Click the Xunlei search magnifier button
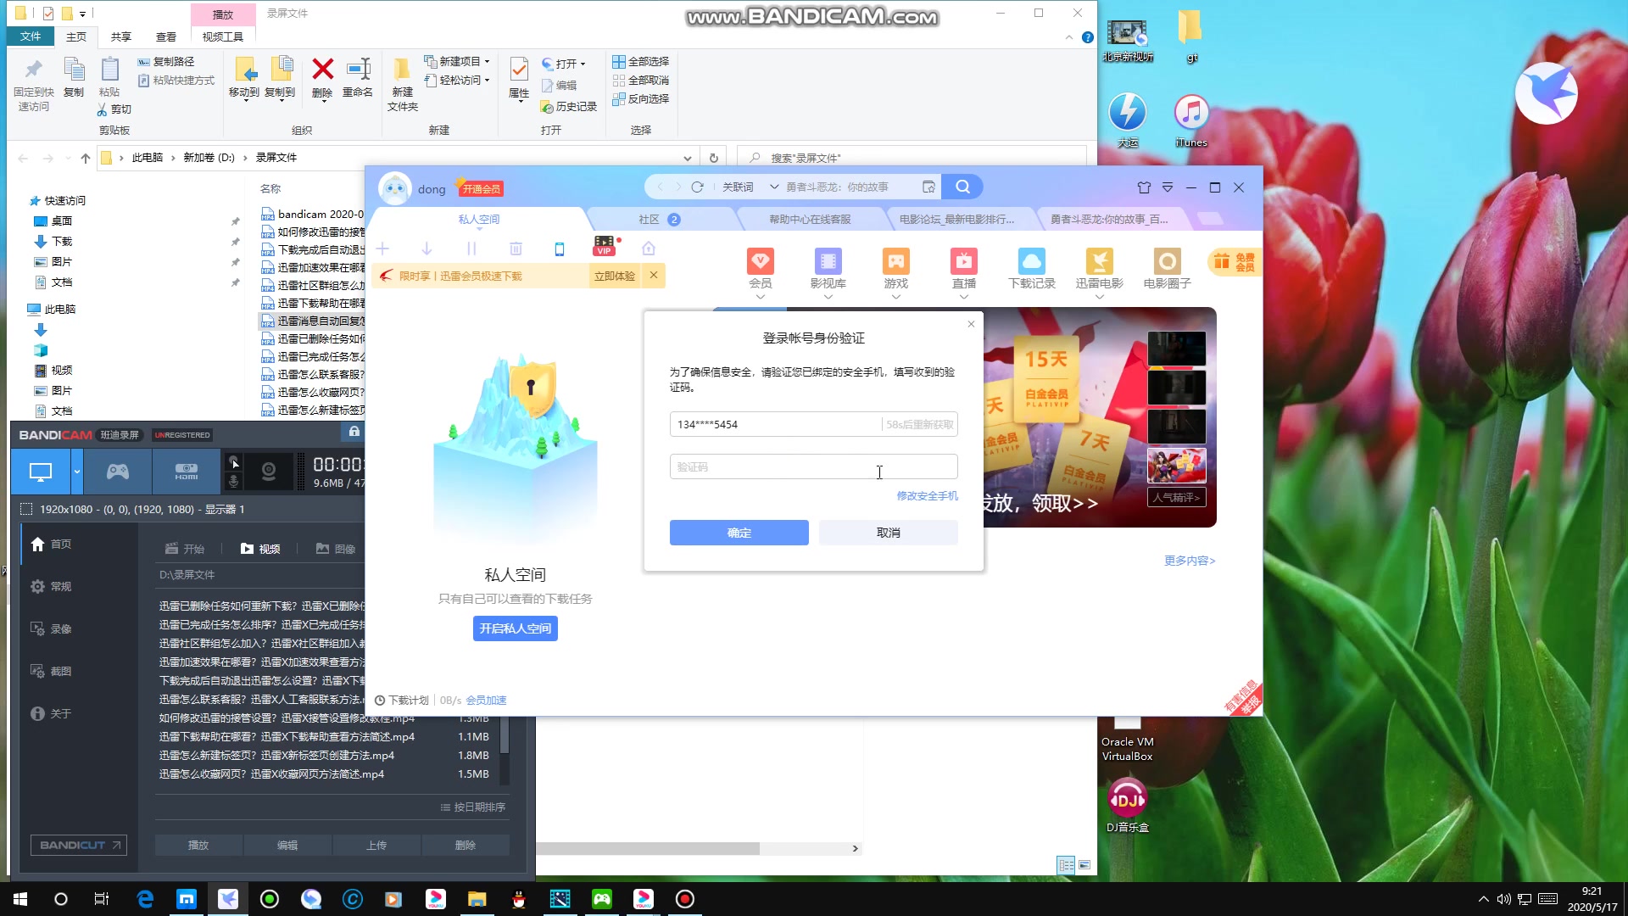Viewport: 1628px width, 916px height. click(962, 187)
